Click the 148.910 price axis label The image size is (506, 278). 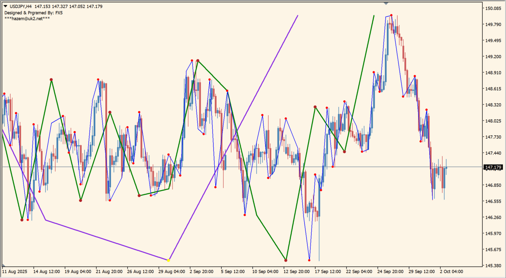[x=493, y=73]
